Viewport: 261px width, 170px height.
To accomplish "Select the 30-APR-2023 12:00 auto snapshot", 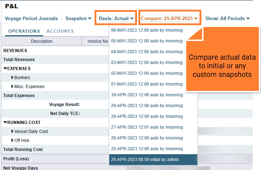I will pos(147,95).
